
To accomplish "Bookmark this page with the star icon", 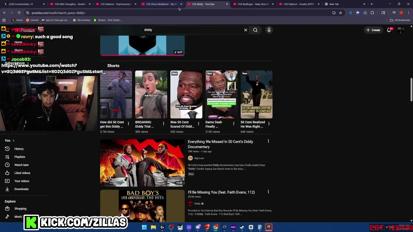I will [340, 13].
